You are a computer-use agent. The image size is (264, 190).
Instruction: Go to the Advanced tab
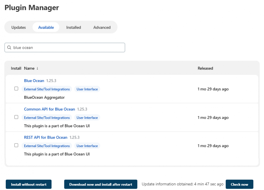[102, 27]
